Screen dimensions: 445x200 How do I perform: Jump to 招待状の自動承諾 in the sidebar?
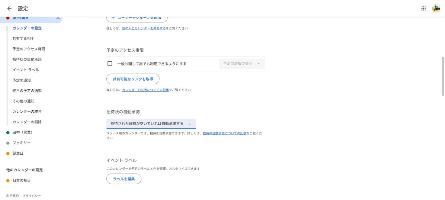(x=27, y=59)
